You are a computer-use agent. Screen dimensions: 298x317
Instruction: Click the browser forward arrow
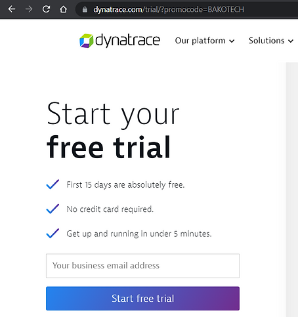point(29,9)
